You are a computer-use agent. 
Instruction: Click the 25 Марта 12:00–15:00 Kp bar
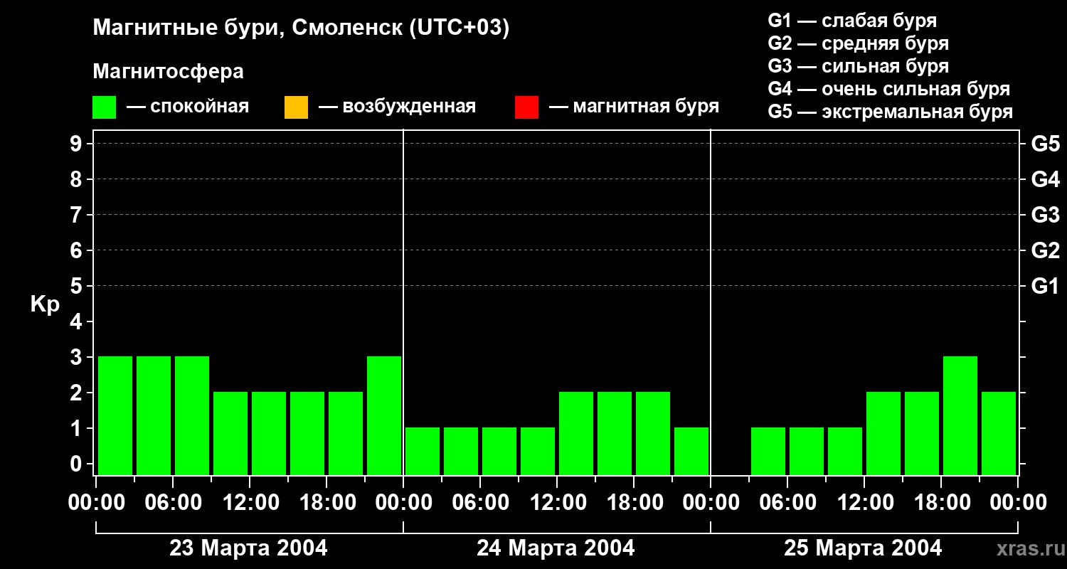pyautogui.click(x=883, y=433)
